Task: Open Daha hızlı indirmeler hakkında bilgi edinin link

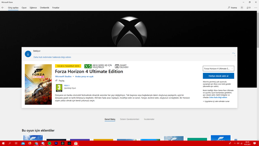Action: point(52,57)
